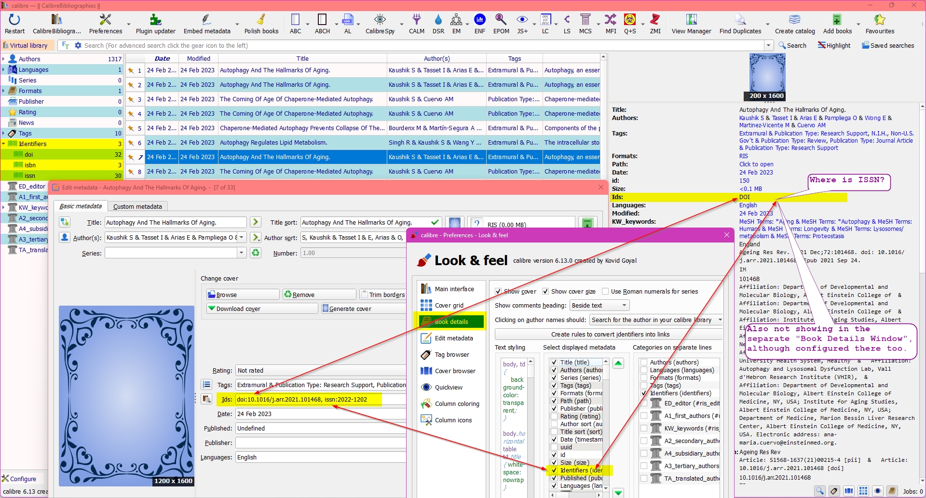
Task: Open the search history dropdown arrow
Action: pos(768,45)
